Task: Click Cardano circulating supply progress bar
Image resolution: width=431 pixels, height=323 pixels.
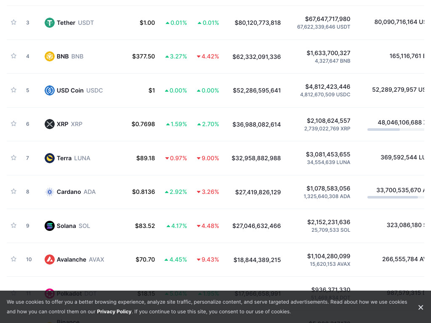Action: pyautogui.click(x=396, y=197)
